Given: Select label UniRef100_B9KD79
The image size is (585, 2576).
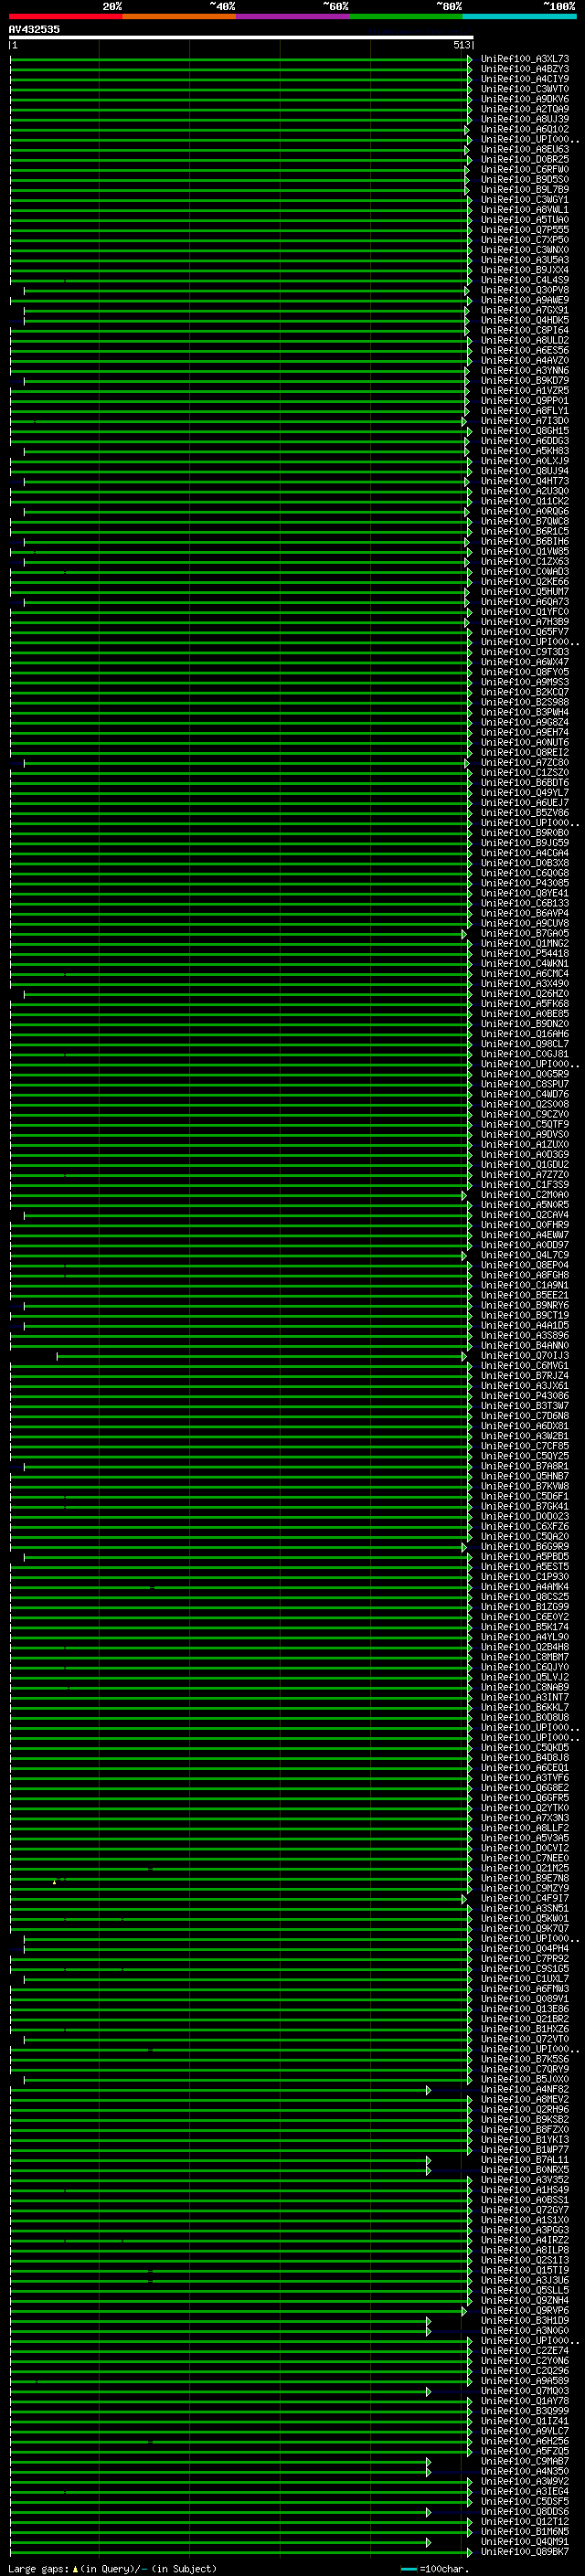Looking at the screenshot, I should (525, 380).
